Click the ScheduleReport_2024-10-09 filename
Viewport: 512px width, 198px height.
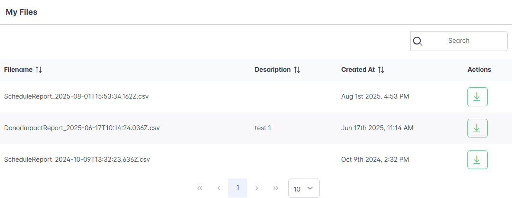point(77,160)
